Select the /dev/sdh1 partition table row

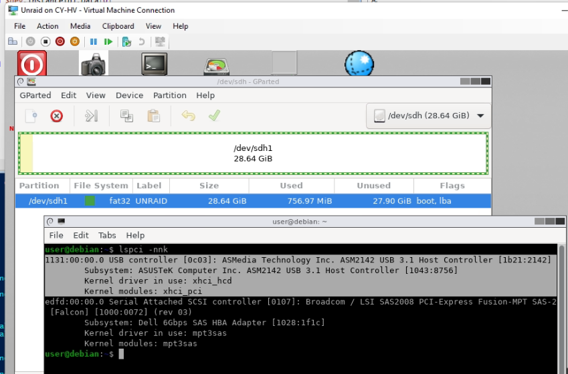[x=253, y=201]
